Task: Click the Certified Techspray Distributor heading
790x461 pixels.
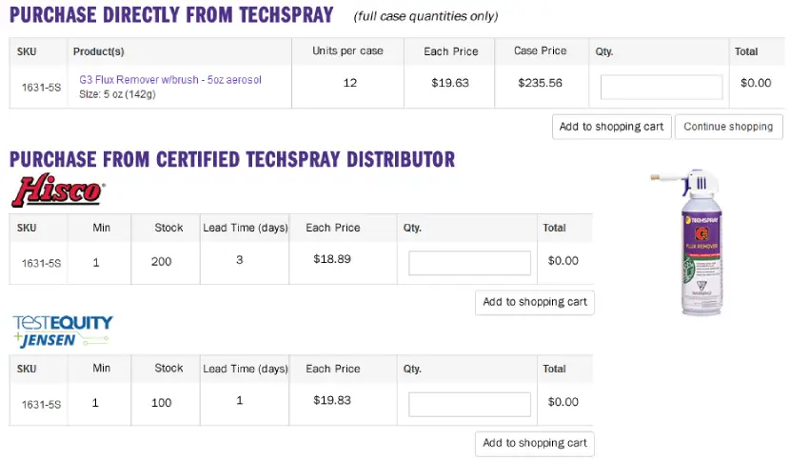Action: (232, 159)
